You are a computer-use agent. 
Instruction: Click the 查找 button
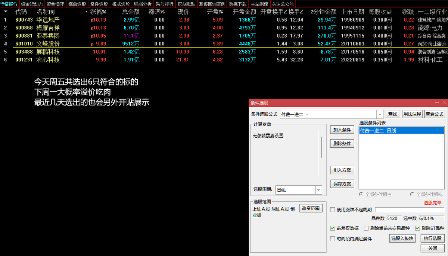[x=392, y=114]
